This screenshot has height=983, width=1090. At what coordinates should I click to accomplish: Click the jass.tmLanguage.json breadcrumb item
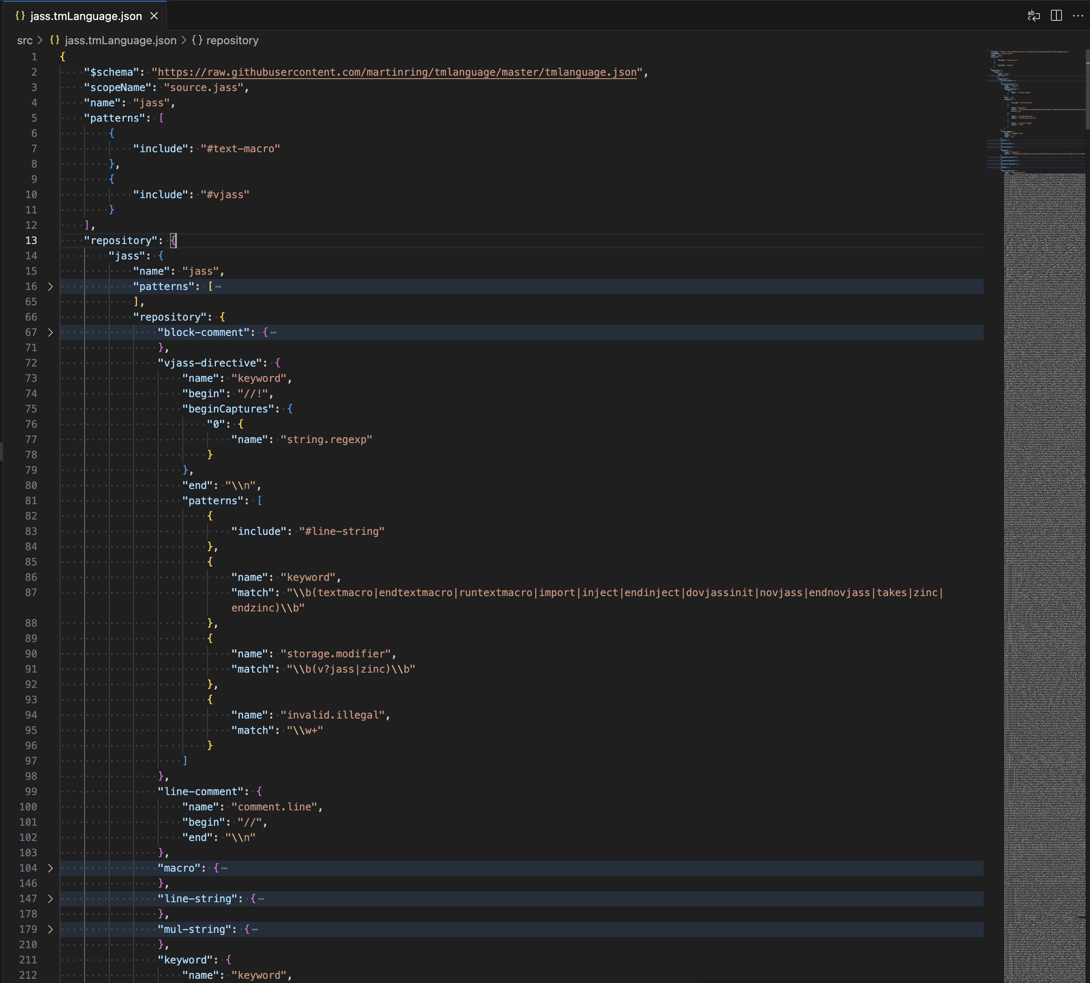pos(120,40)
